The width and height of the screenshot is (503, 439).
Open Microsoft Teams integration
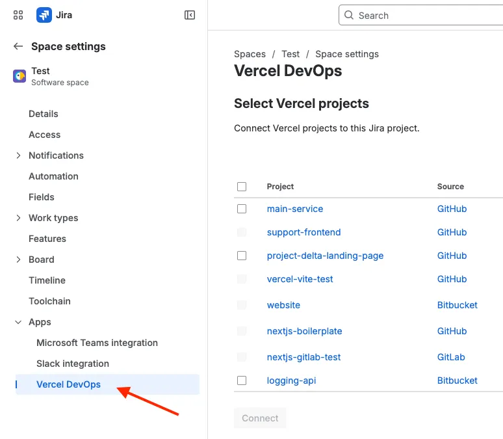tap(97, 343)
